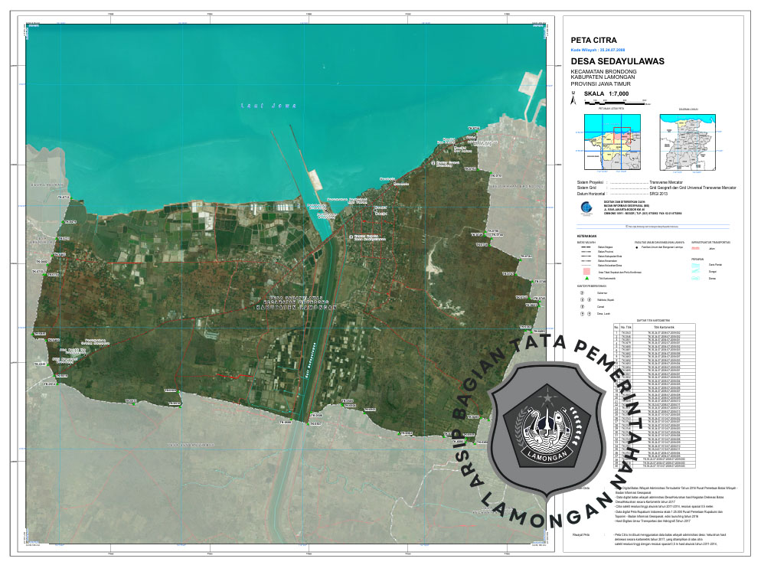Click the DESA SEDAYULAWAS title
Screen dimensions: 761x565
(617, 62)
